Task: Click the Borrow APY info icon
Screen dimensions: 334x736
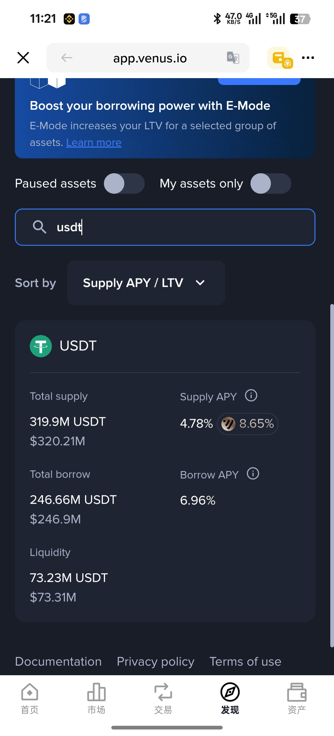Action: [x=253, y=474]
